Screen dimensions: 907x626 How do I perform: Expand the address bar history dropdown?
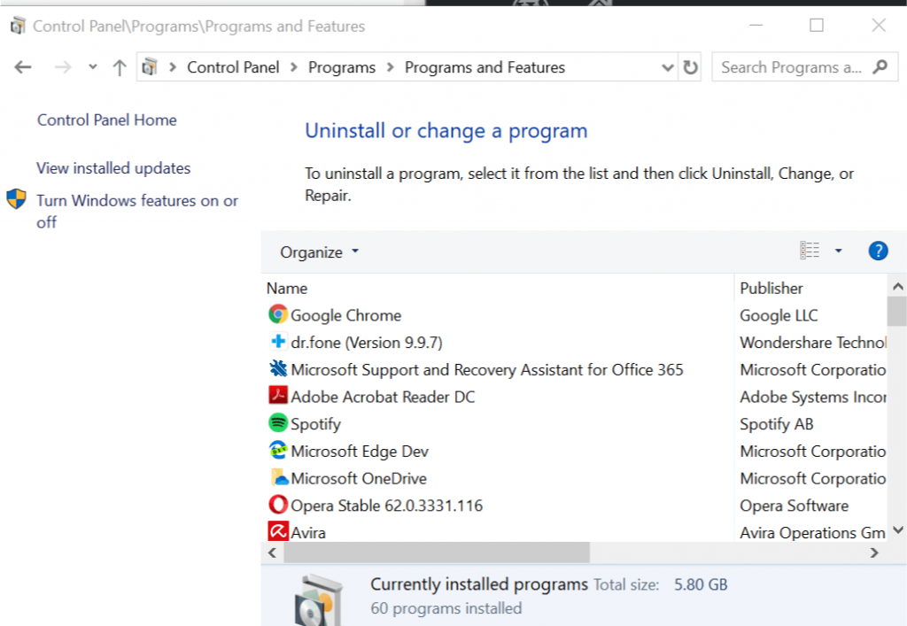(668, 67)
